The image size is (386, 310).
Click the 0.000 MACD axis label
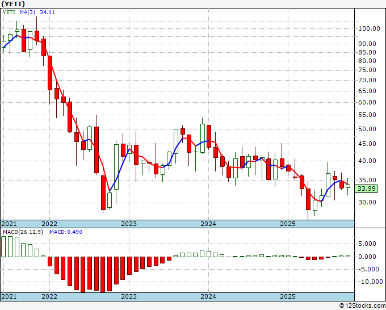(x=367, y=257)
